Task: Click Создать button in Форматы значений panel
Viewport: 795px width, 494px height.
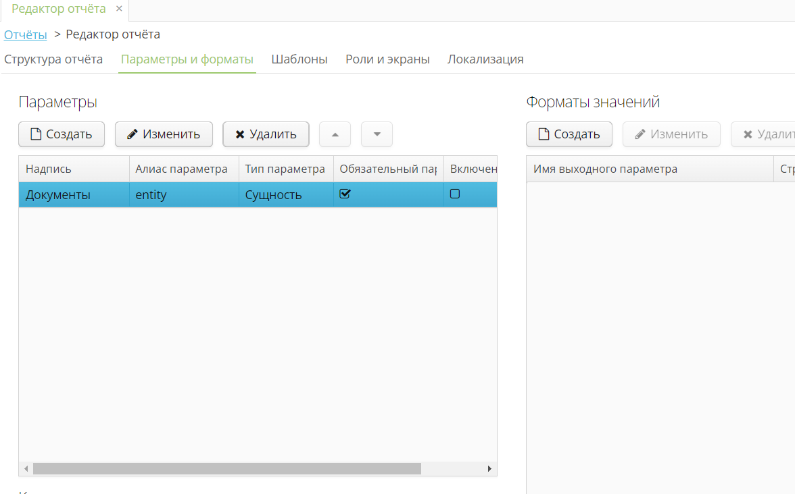Action: [x=569, y=134]
